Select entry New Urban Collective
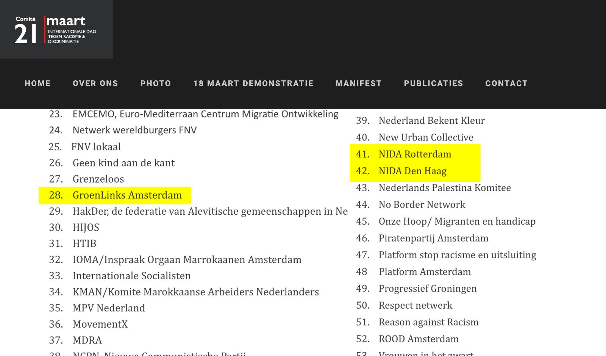The image size is (606, 356). pos(415,137)
